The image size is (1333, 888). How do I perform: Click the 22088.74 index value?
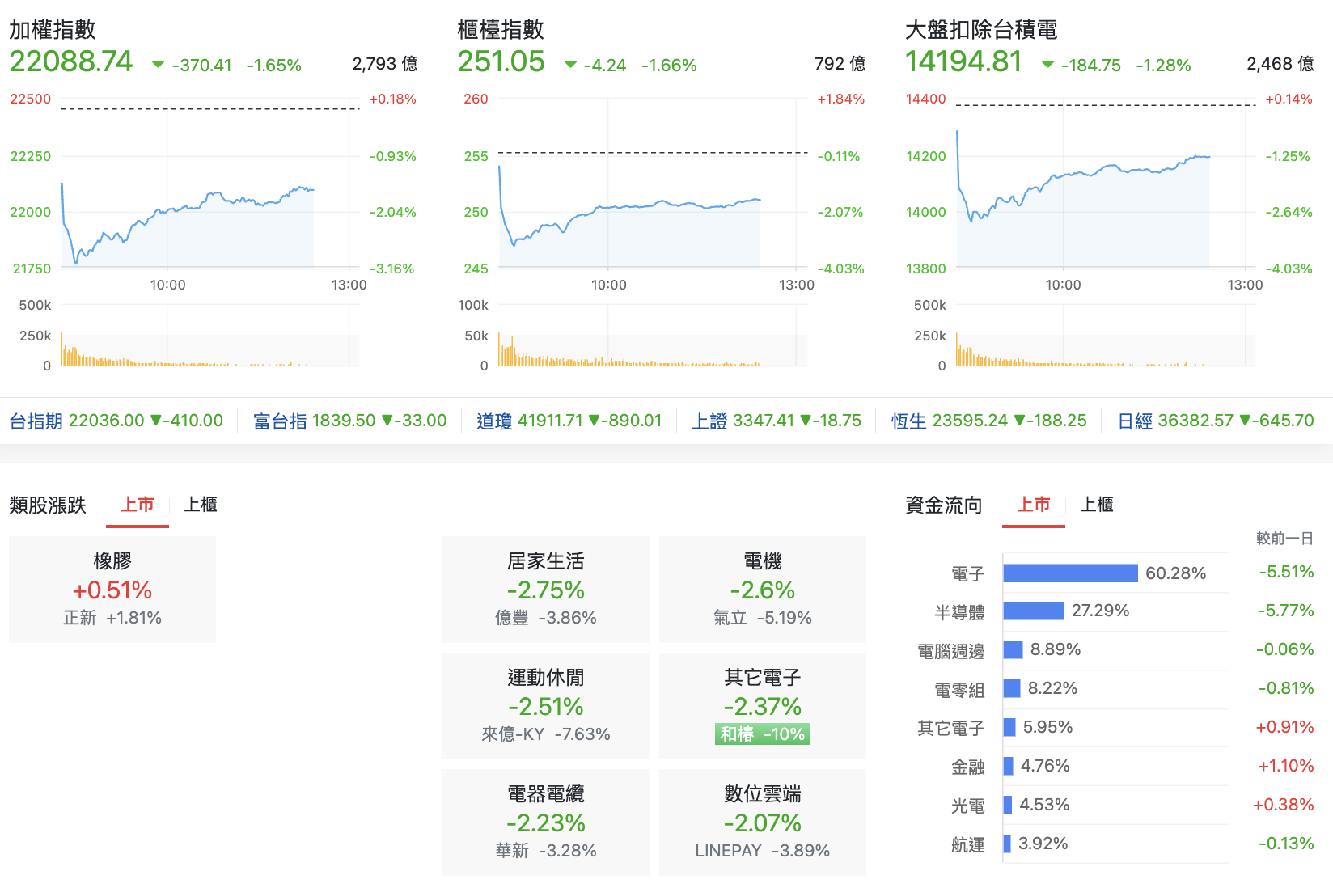(71, 61)
